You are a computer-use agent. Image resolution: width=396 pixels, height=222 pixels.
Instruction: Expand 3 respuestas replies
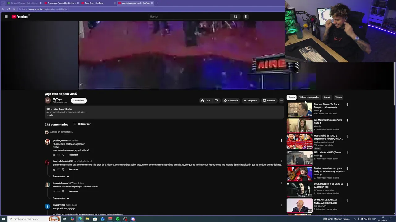tap(61, 176)
